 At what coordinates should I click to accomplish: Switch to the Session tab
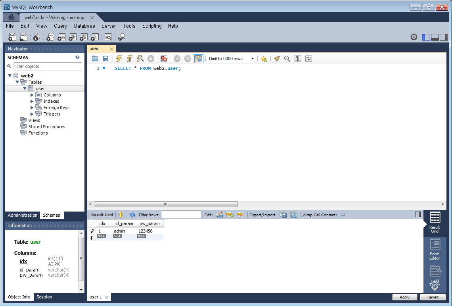[44, 297]
